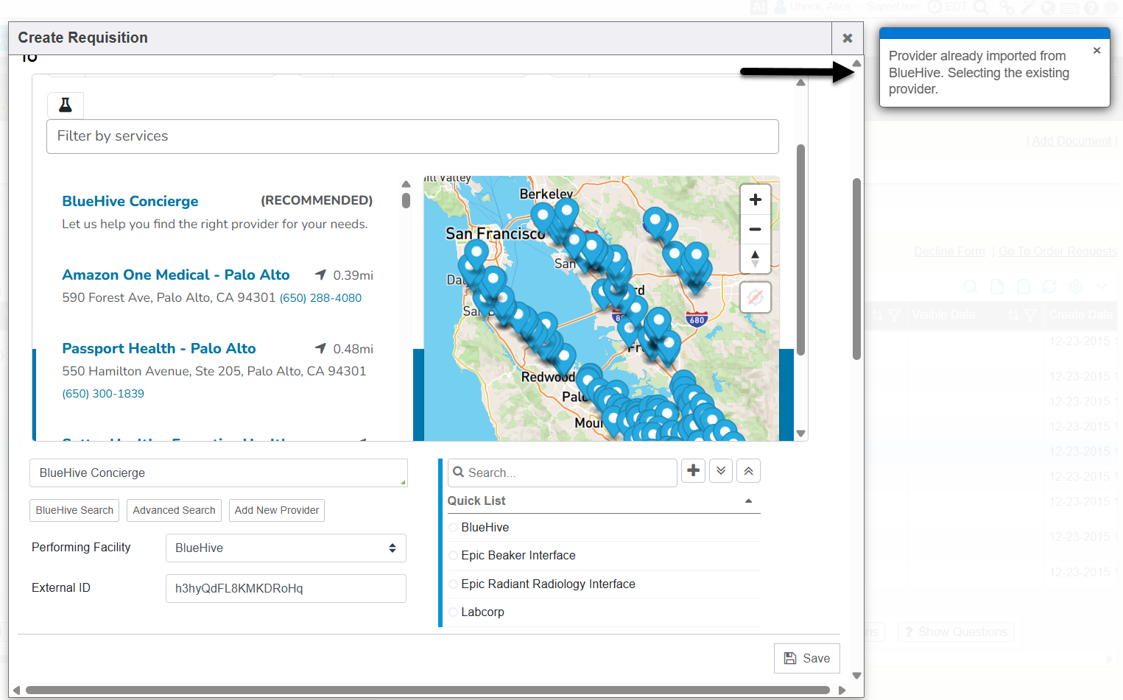
Task: Click the document icon in background grid toolbar
Action: click(997, 286)
